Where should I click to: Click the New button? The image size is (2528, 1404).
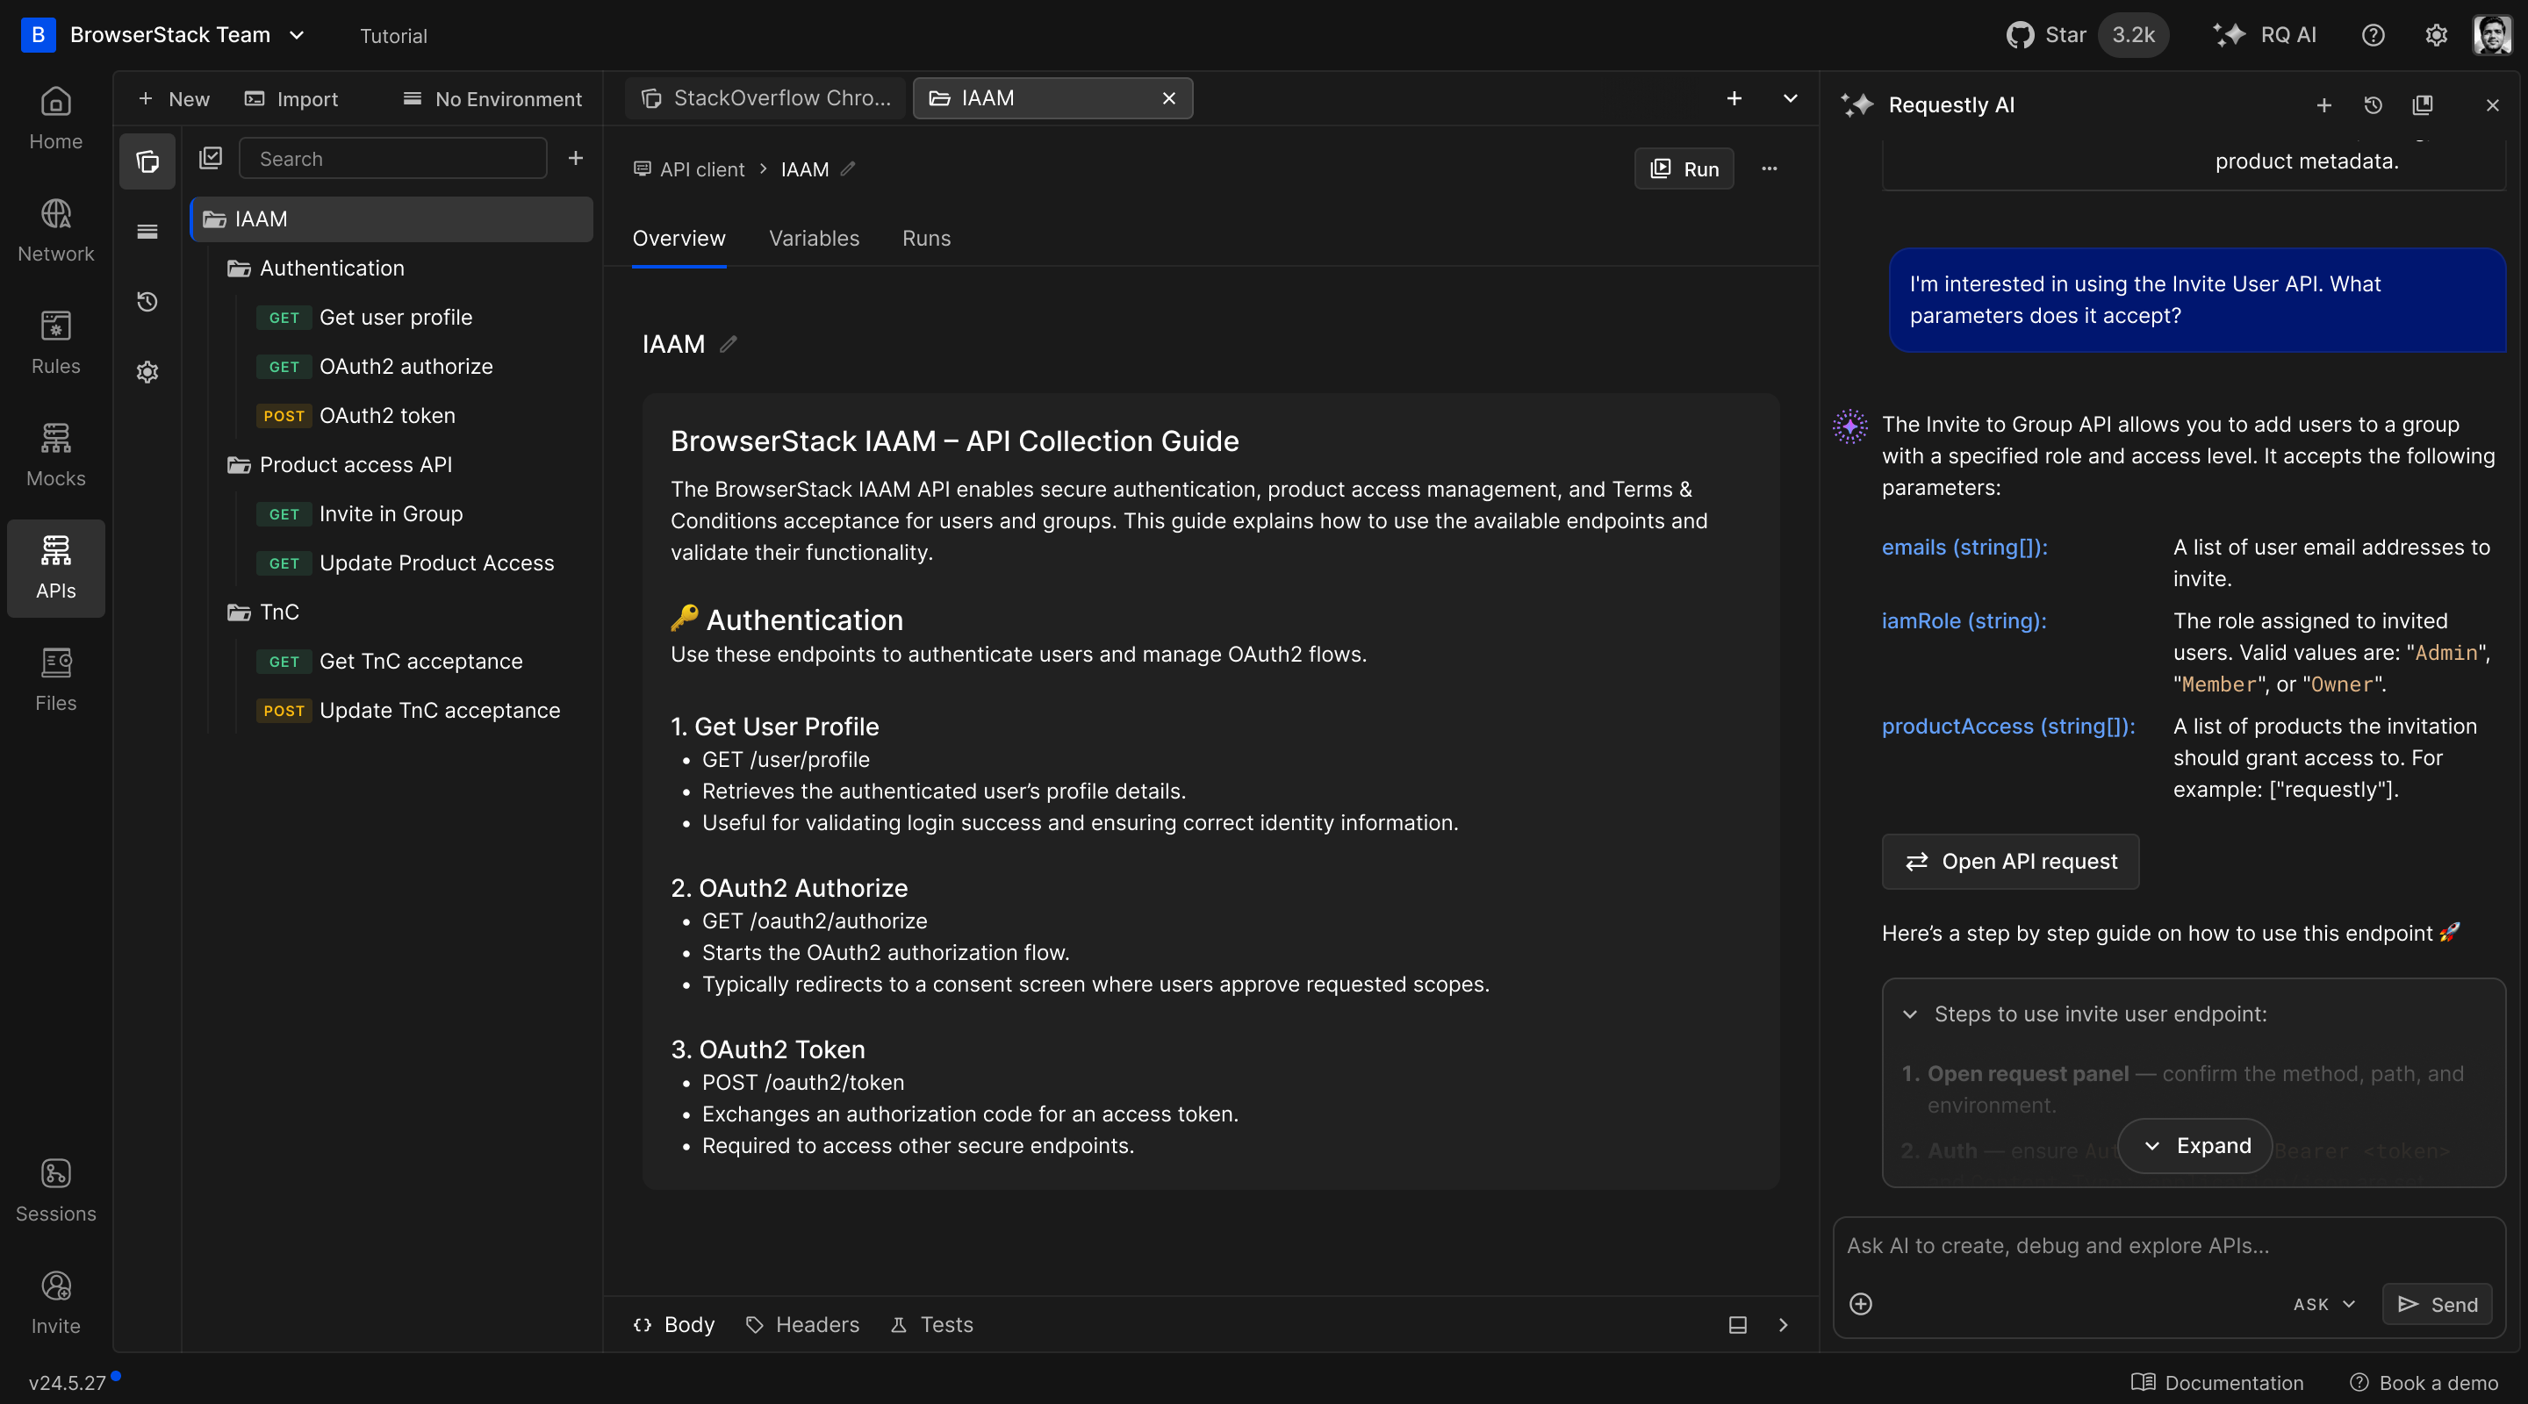click(x=174, y=99)
